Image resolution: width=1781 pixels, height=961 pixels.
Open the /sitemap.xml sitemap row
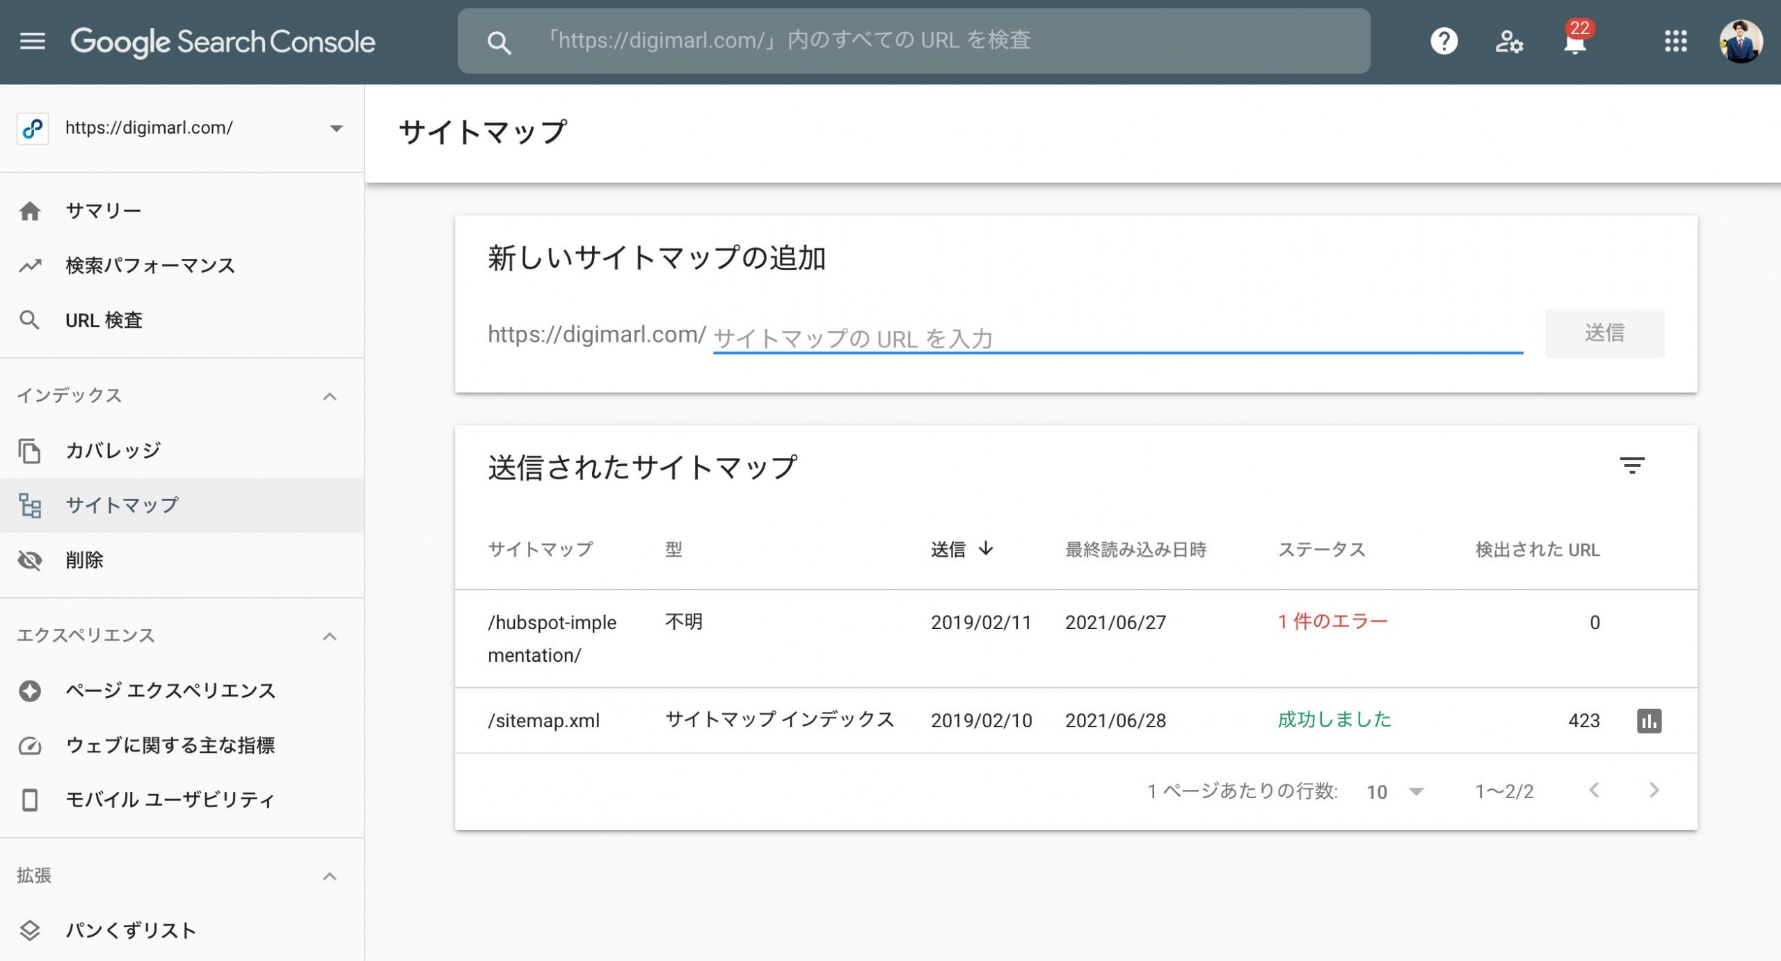click(1076, 721)
